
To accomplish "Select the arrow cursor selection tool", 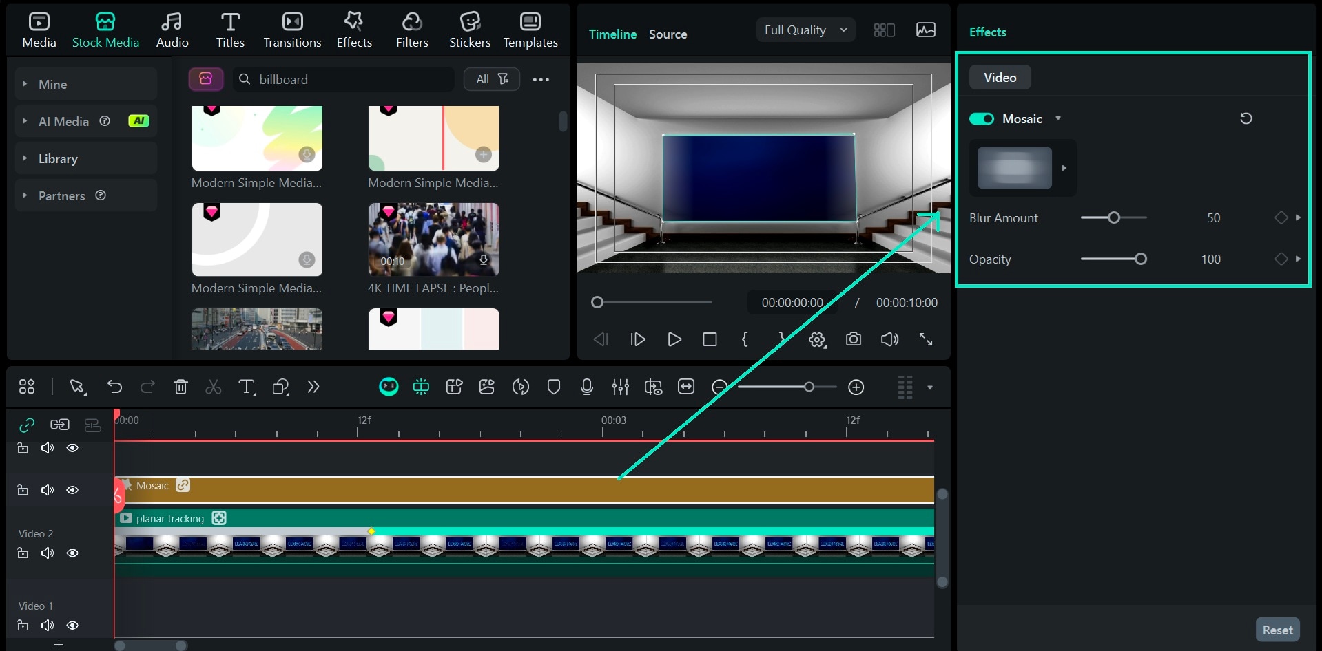I will tap(78, 387).
